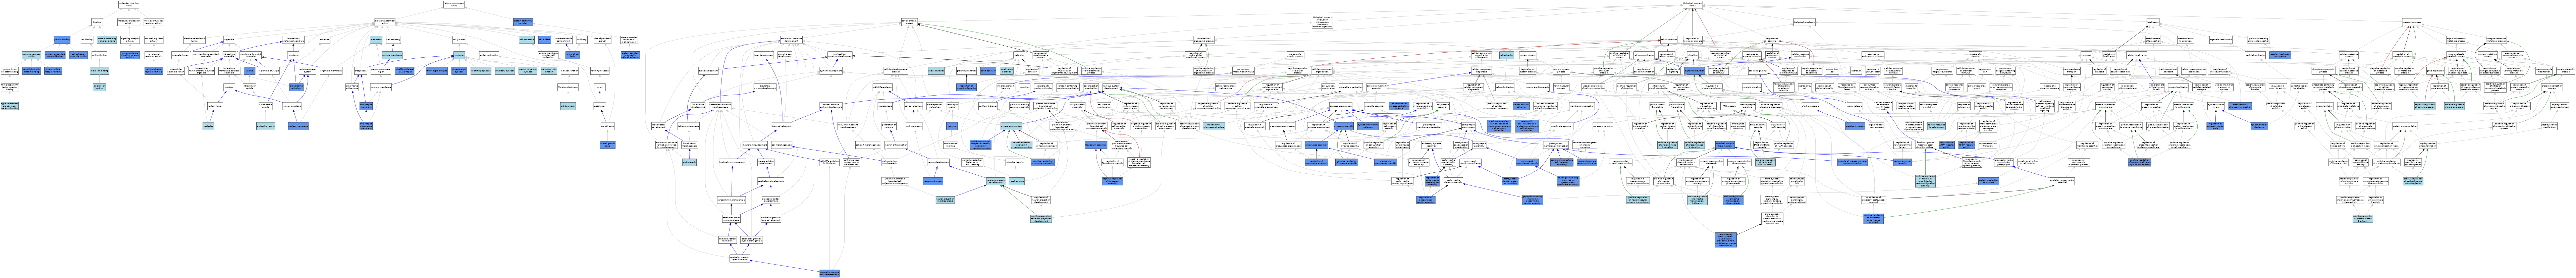This screenshot has width=2576, height=278.
Task: Select the 'circulatory system development' node
Action: click(x=765, y=87)
